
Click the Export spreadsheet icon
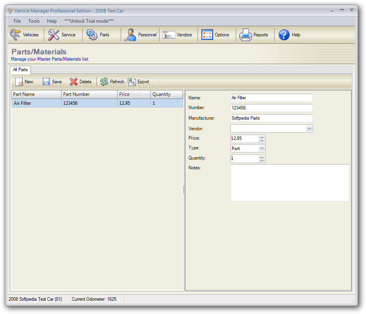(132, 82)
